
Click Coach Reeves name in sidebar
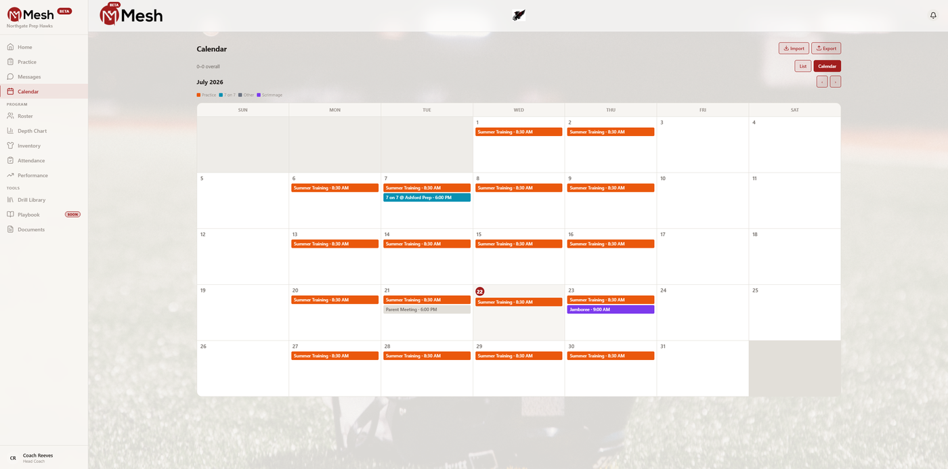click(x=38, y=455)
